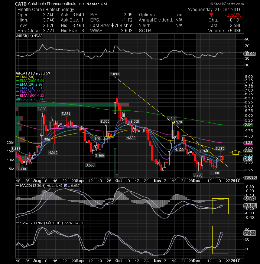260x264 pixels.
Task: Click the VWAP value 3.603
Action: click(127, 31)
